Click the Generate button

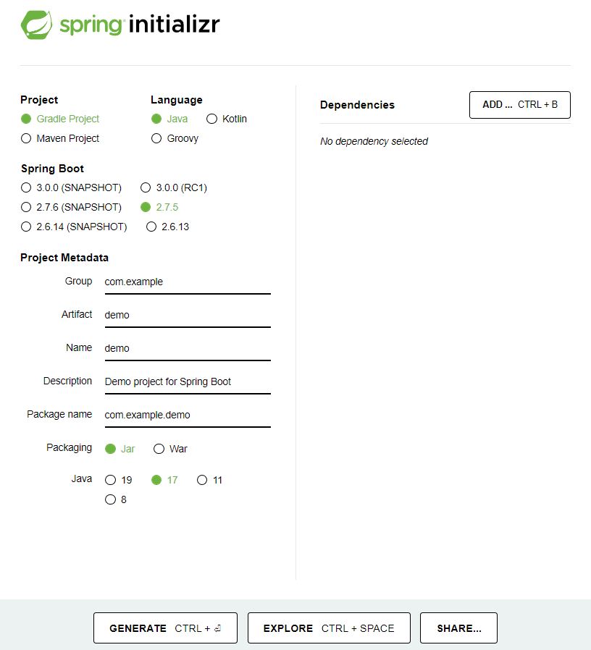(165, 628)
